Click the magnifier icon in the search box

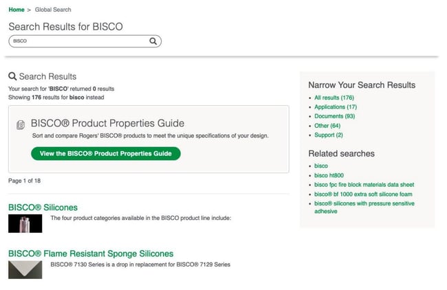click(153, 41)
